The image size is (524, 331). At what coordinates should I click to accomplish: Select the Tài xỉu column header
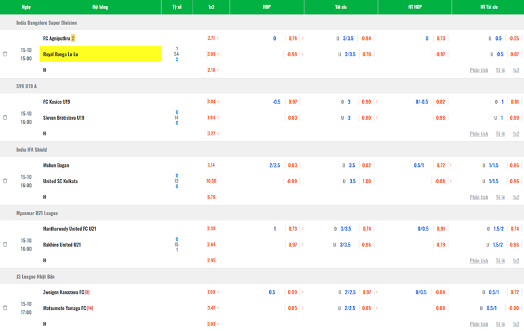(x=341, y=7)
